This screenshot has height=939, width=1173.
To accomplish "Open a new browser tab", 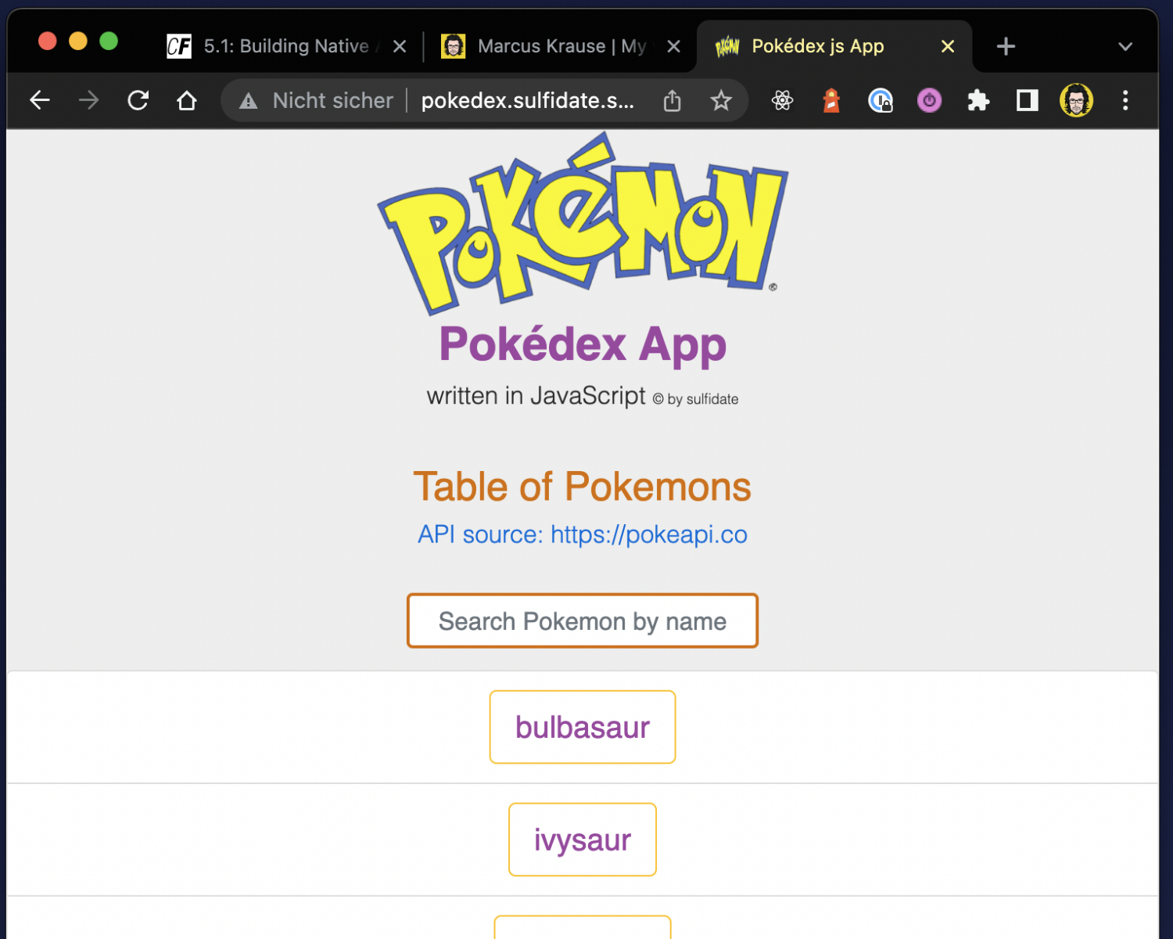I will 1006,47.
